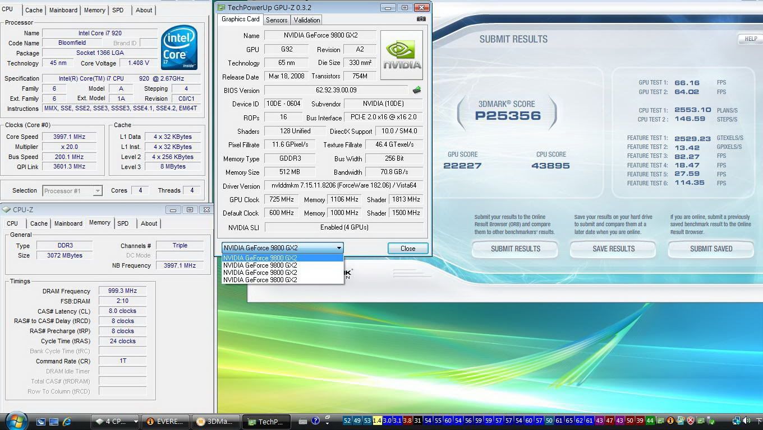This screenshot has width=763, height=430.
Task: Click the Core Voltage value 1.408 V
Action: tap(139, 63)
